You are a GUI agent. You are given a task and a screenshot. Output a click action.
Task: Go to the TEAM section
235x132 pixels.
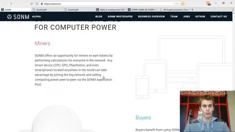[174, 16]
